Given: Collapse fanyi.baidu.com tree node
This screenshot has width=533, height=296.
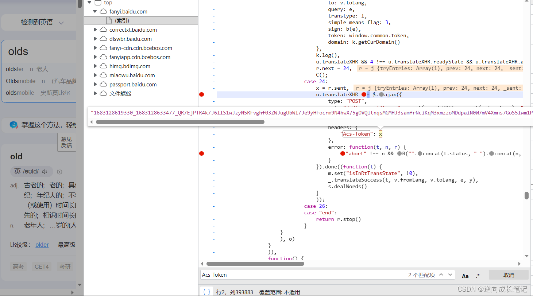Looking at the screenshot, I should pos(95,12).
